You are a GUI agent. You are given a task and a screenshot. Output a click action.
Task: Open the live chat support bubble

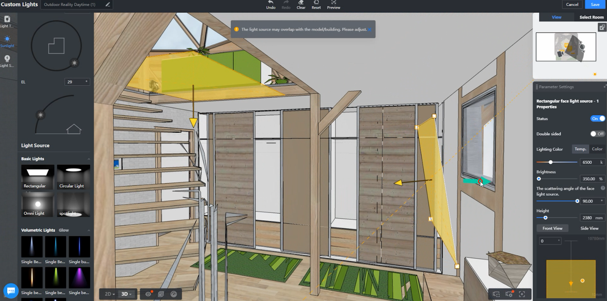pos(11,291)
